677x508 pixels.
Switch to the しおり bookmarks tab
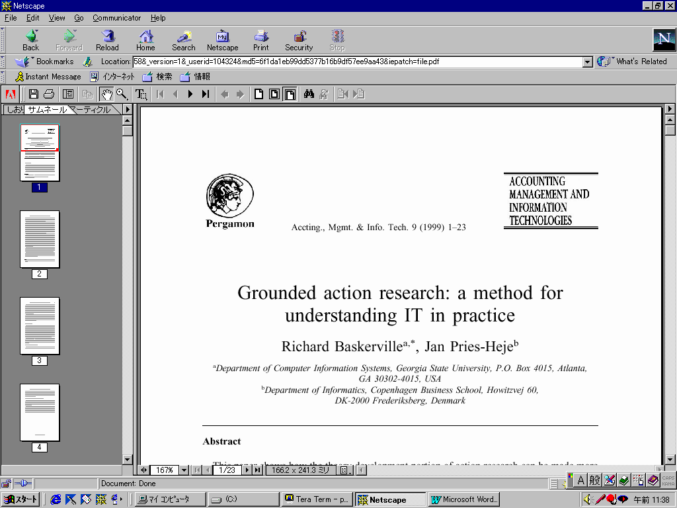tap(15, 110)
